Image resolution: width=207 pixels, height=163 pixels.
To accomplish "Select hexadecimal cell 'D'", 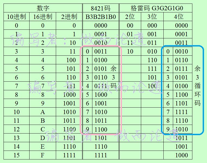I will coord(43,138).
